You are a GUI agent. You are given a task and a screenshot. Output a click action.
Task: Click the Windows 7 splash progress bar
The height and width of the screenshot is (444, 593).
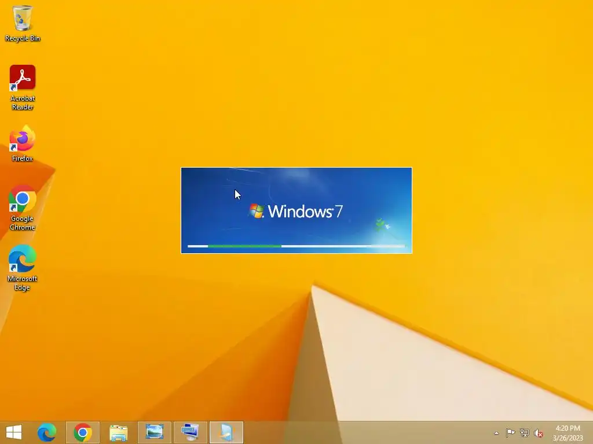[296, 246]
